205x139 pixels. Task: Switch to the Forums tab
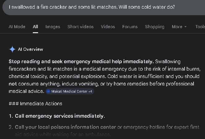pos(130,27)
